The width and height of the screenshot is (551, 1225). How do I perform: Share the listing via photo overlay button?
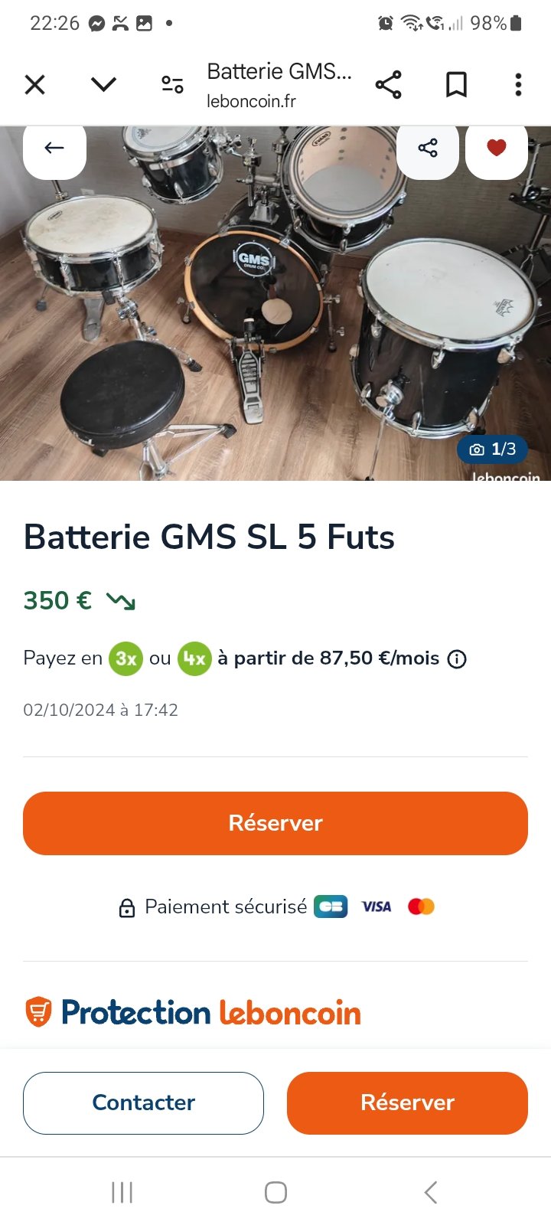click(428, 149)
